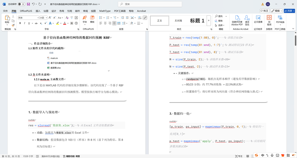
Task: Apply yellow text highlight color
Action: coord(58,23)
